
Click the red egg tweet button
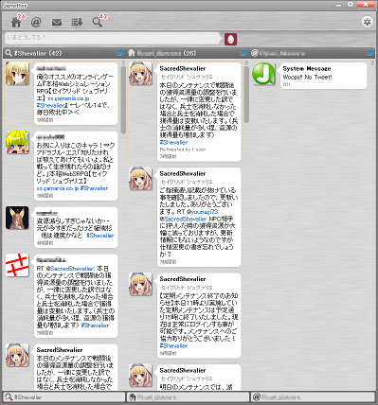[x=231, y=39]
